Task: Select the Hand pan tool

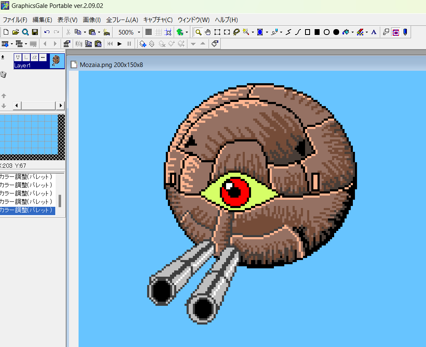Action: tap(207, 32)
